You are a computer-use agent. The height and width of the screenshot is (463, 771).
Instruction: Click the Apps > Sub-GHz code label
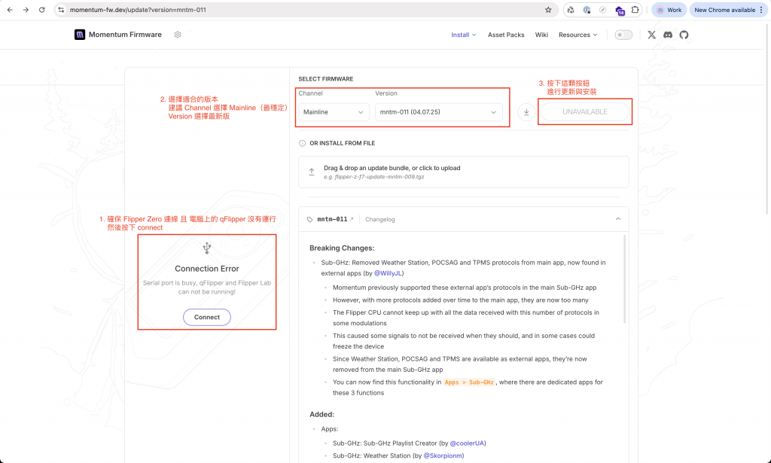pyautogui.click(x=468, y=382)
